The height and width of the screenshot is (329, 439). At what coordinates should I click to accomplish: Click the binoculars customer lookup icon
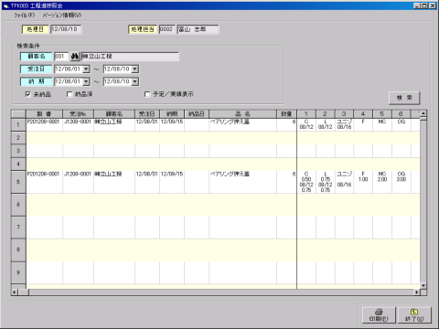(75, 57)
